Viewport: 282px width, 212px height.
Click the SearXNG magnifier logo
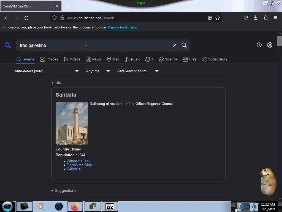tap(8, 45)
